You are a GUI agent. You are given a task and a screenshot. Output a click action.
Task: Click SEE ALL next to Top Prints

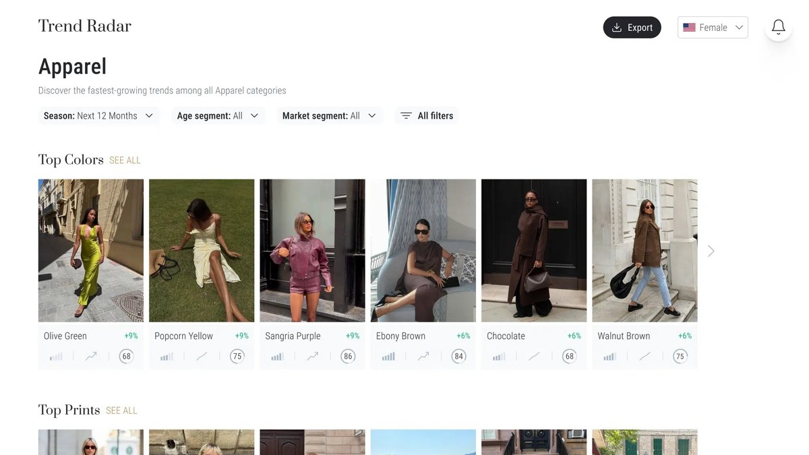(121, 411)
